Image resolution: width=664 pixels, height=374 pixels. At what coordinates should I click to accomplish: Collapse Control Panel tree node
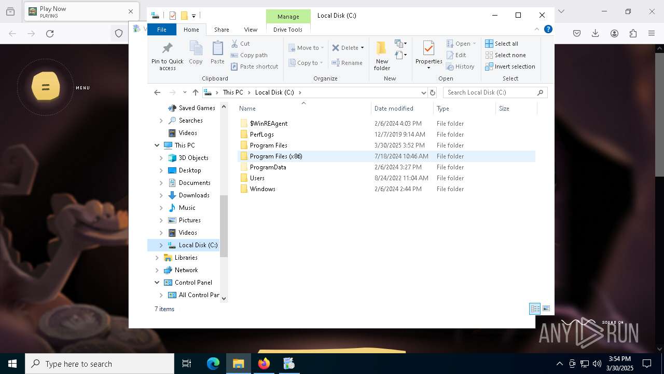[x=157, y=283]
